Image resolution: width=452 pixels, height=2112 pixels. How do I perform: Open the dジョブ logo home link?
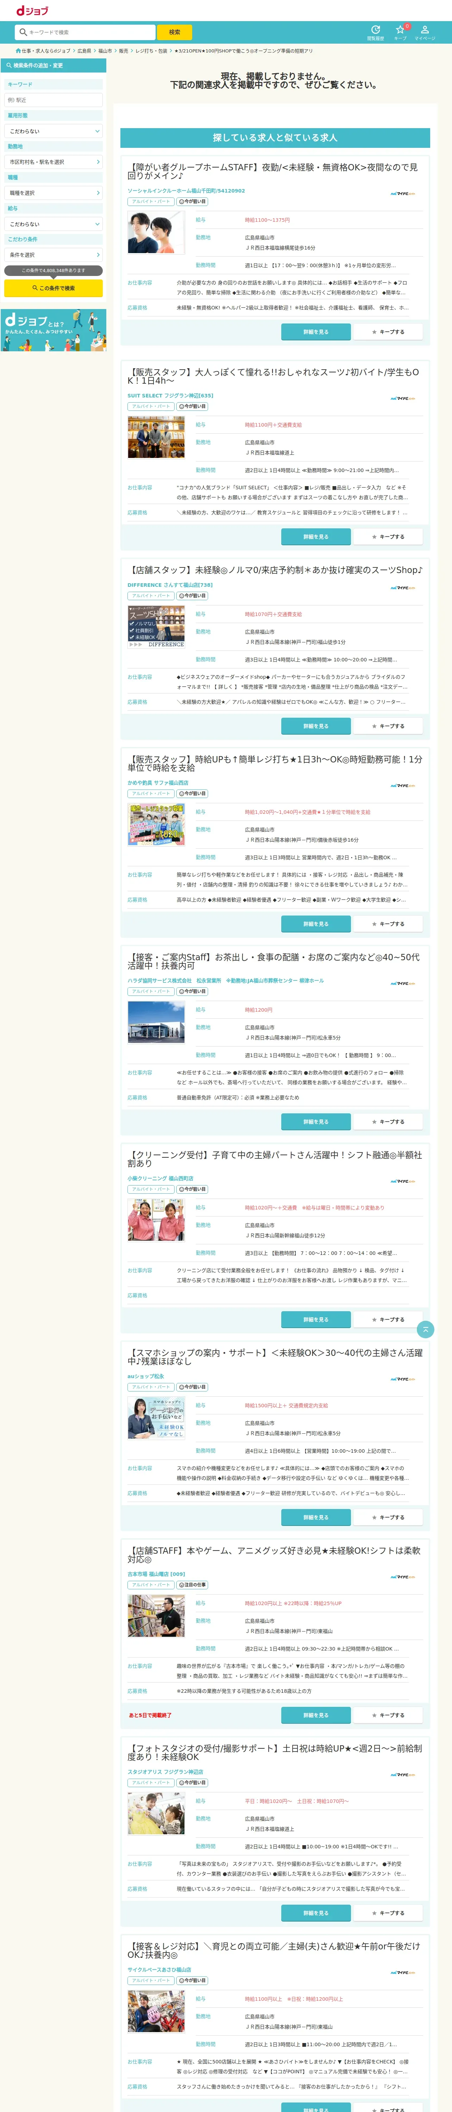point(33,11)
